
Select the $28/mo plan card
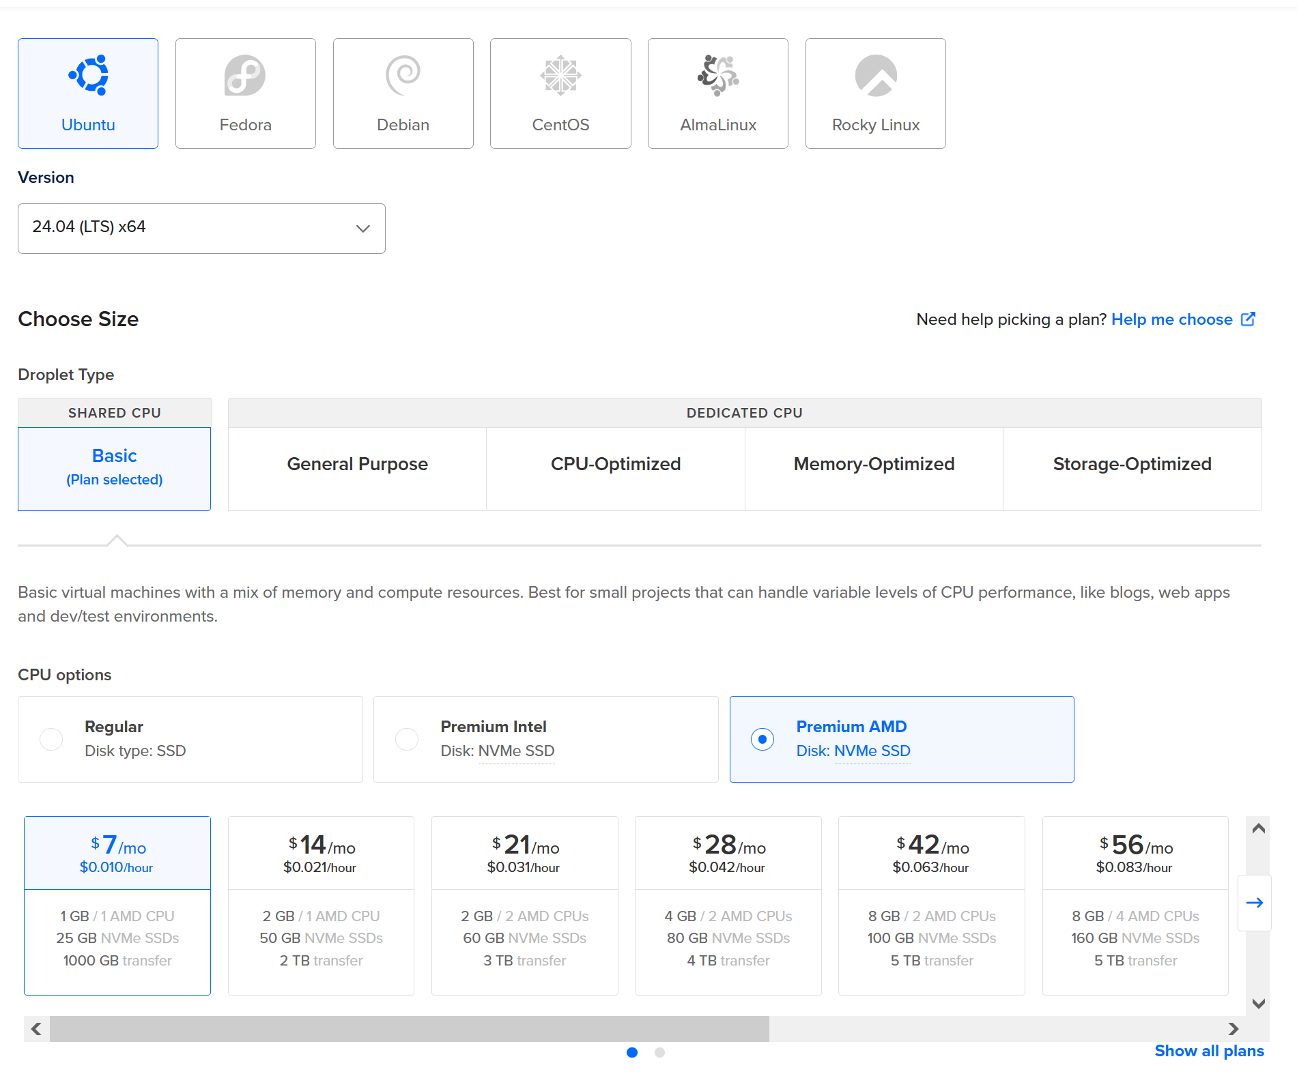728,905
